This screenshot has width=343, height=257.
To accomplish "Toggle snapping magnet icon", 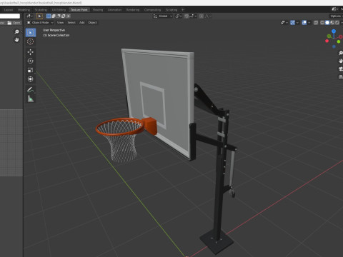I will point(187,16).
